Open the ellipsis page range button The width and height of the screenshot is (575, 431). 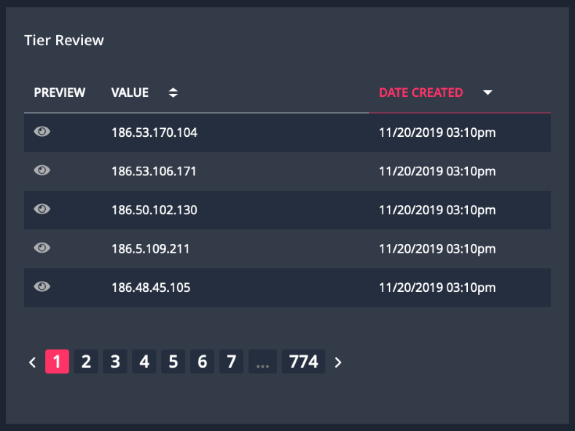click(x=262, y=362)
